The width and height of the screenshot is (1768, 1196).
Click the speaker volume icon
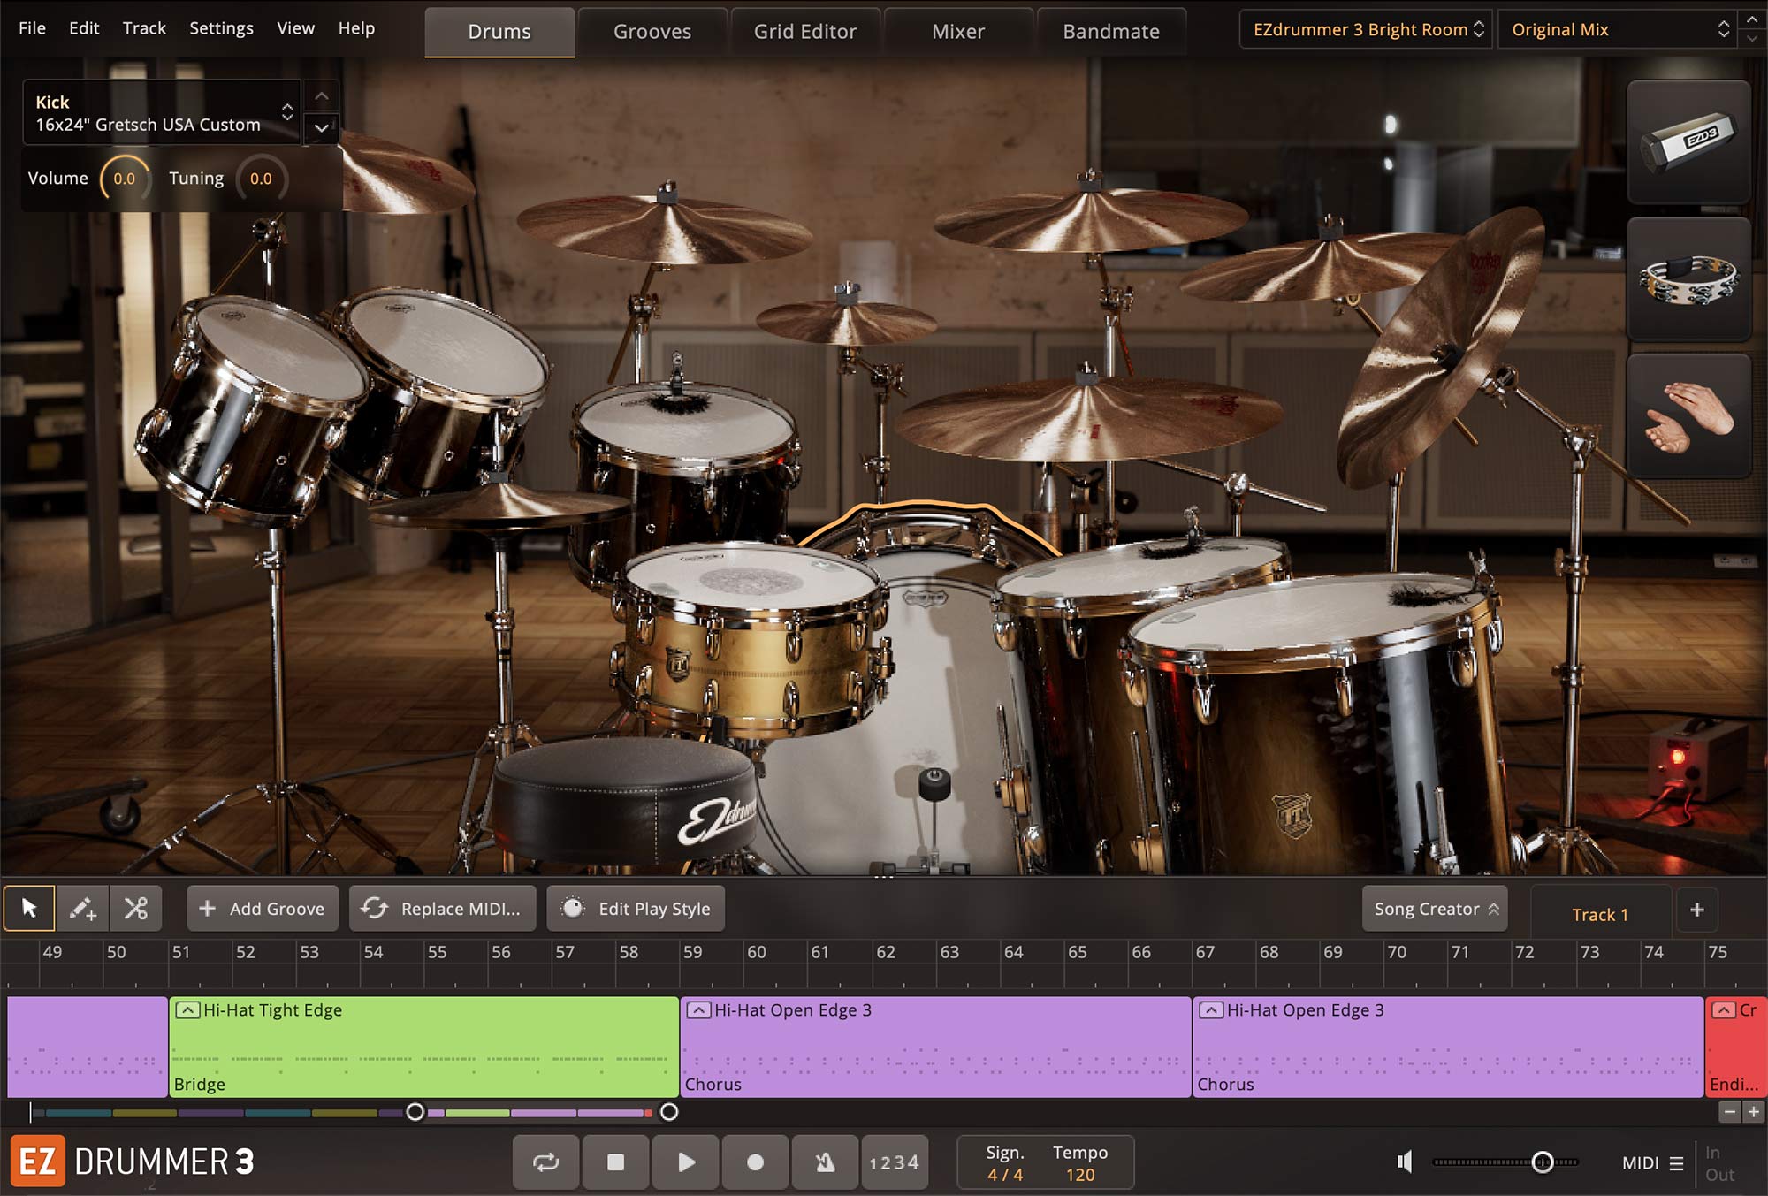pos(1404,1161)
